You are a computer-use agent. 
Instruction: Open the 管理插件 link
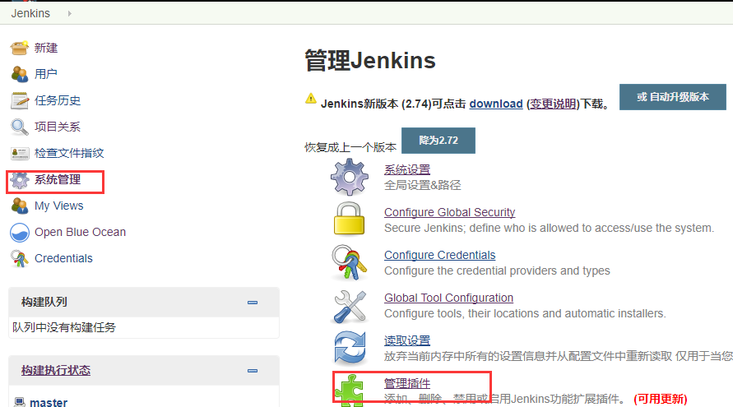[x=407, y=383]
